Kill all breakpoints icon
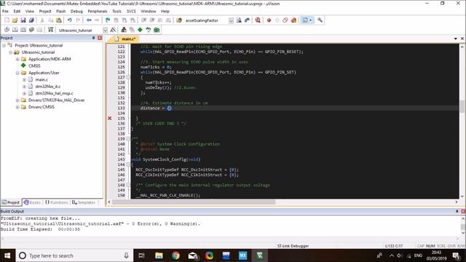Screen dimensions: 466x262 pyautogui.click(x=293, y=20)
